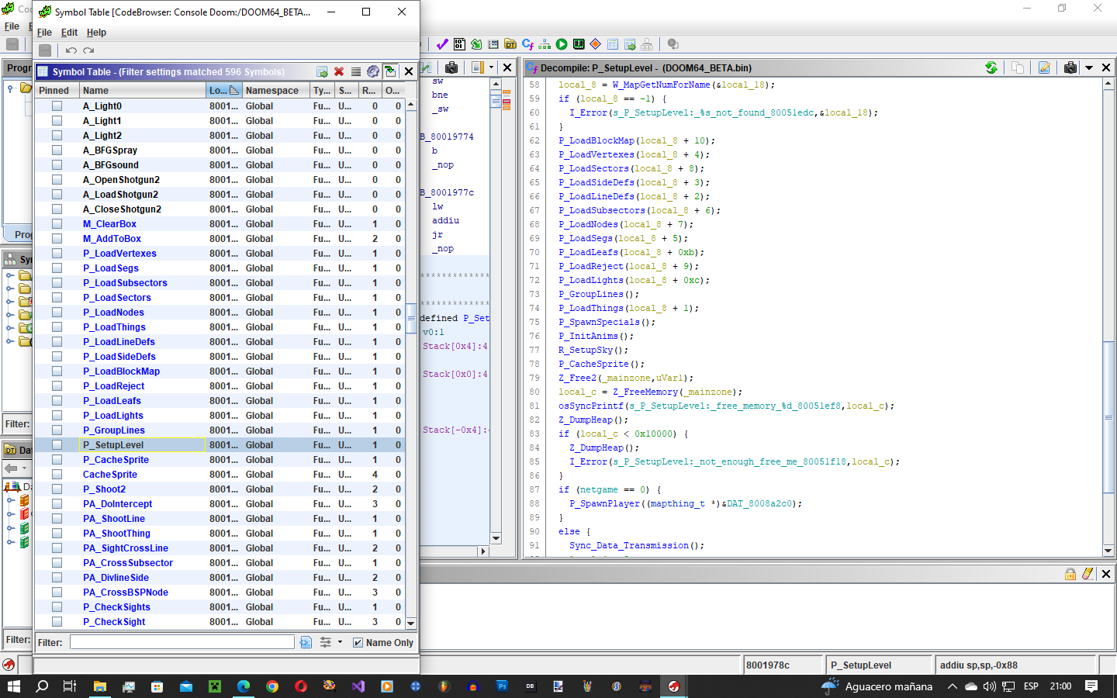Click the Make Selection icon in Symbol Table header
1117x698 pixels.
tap(322, 71)
